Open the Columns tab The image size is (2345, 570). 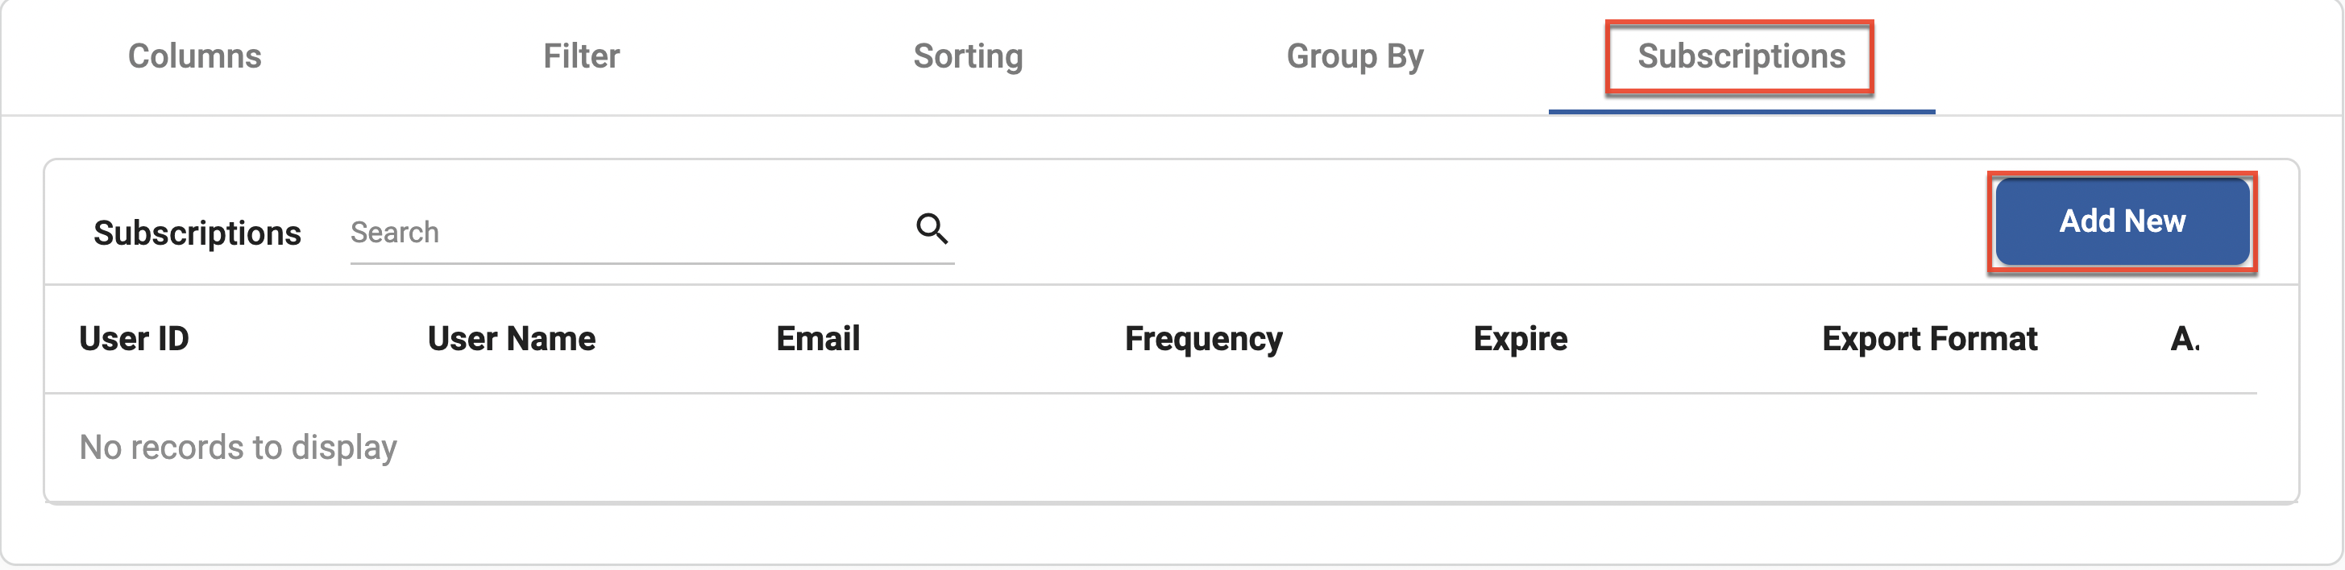(x=195, y=56)
